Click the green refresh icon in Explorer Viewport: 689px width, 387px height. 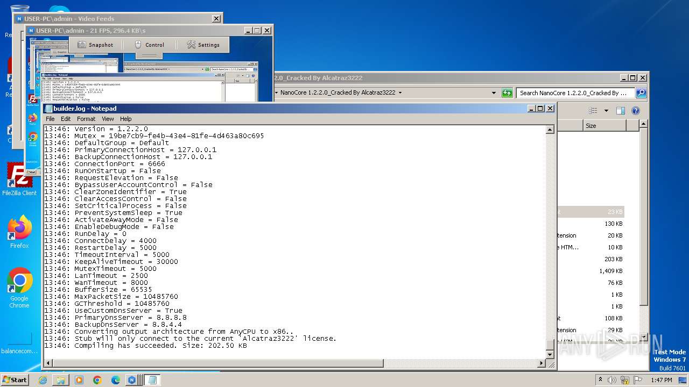[507, 93]
